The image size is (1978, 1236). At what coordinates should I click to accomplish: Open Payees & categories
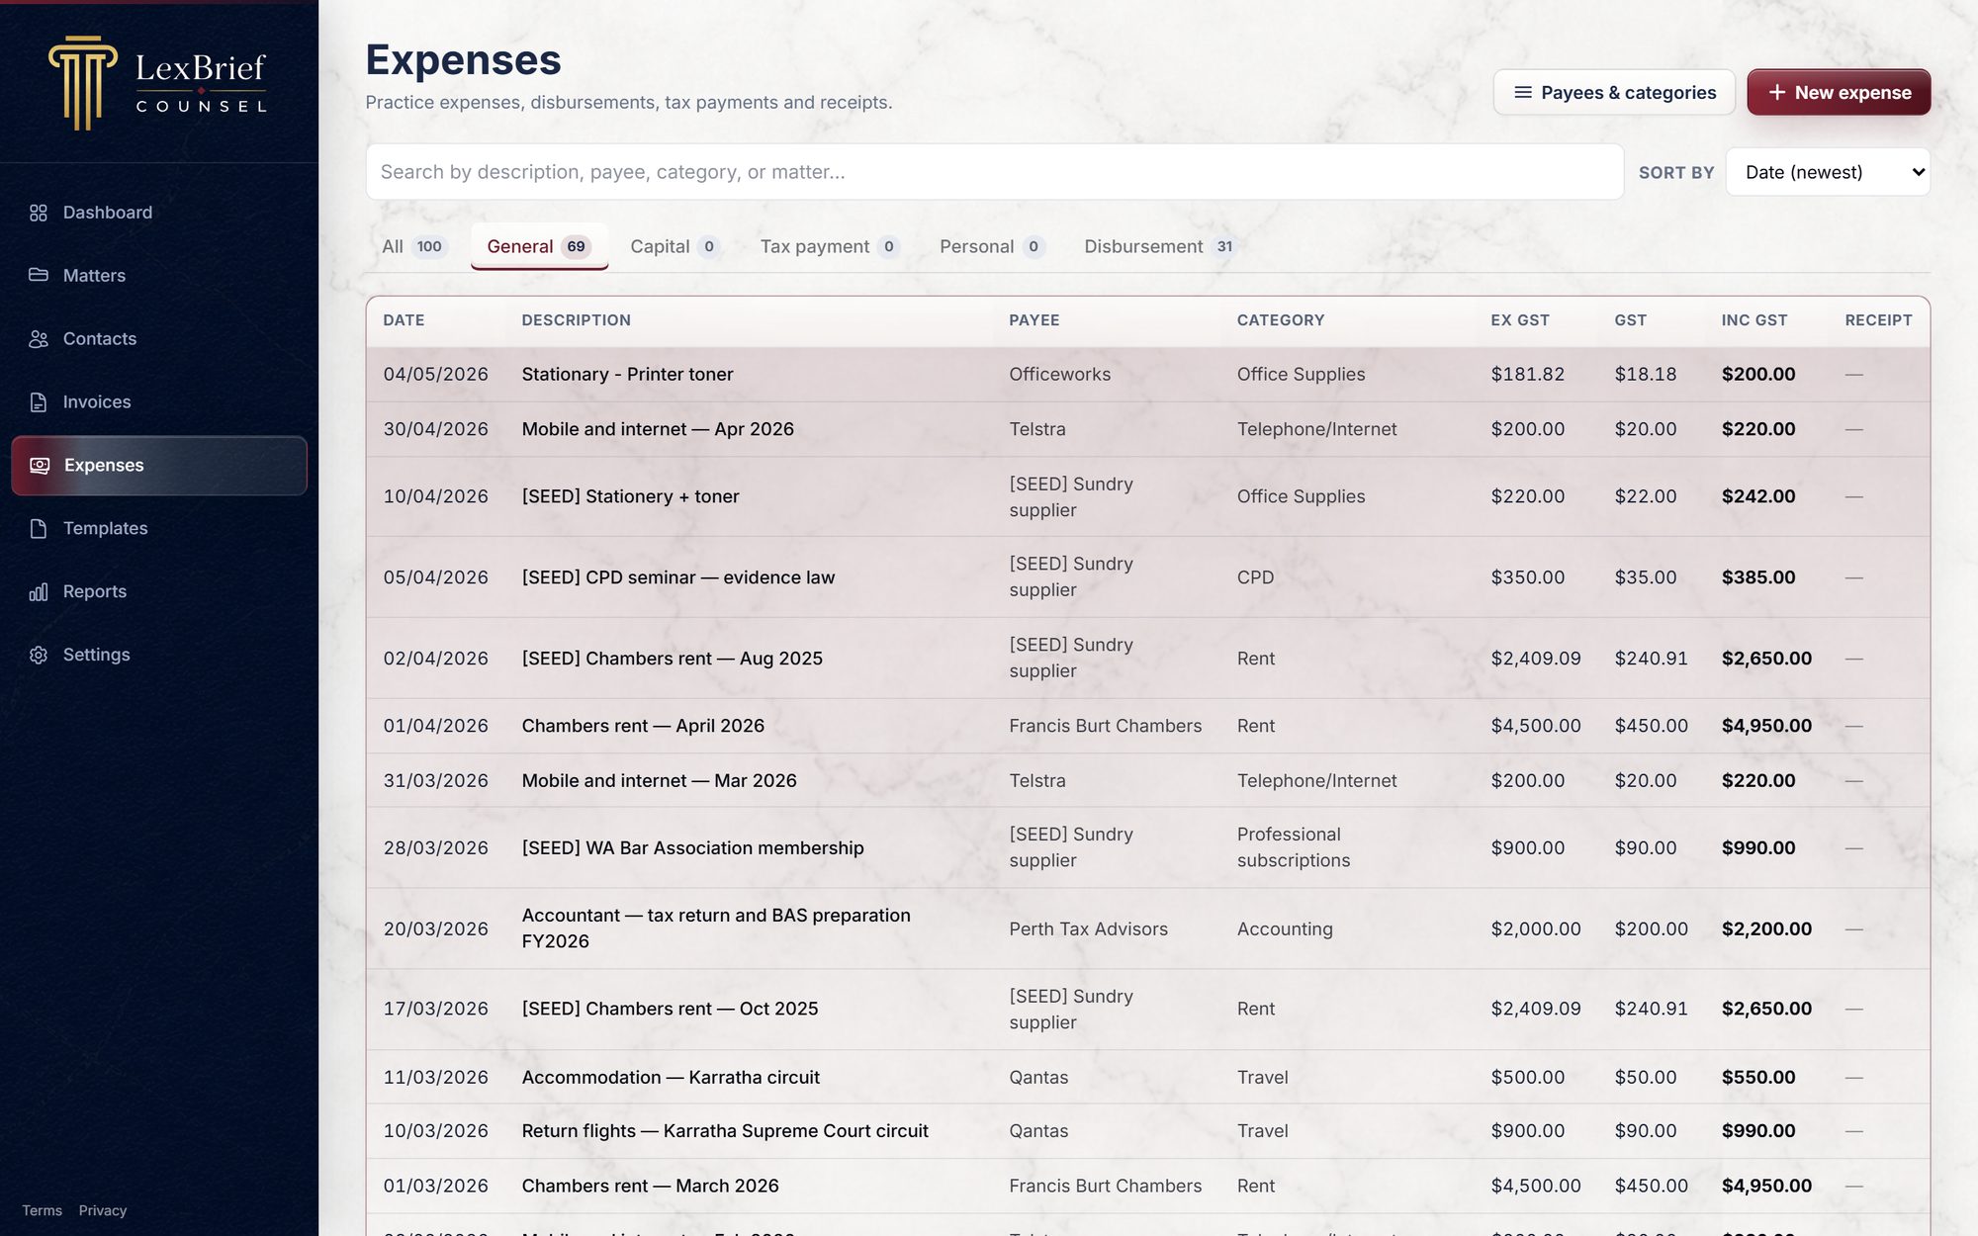coord(1614,92)
